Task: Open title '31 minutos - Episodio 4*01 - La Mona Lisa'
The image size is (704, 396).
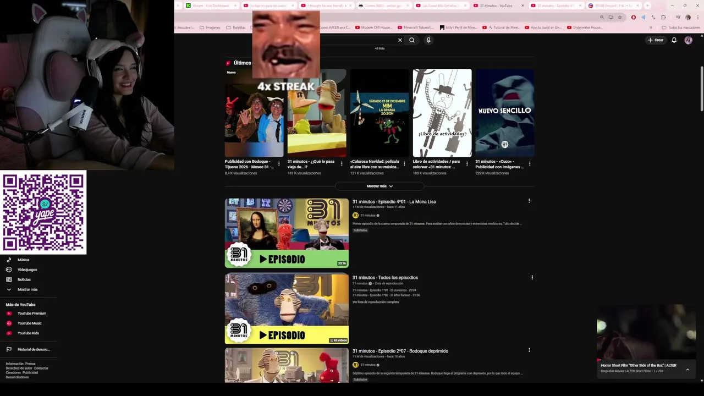Action: (x=394, y=201)
